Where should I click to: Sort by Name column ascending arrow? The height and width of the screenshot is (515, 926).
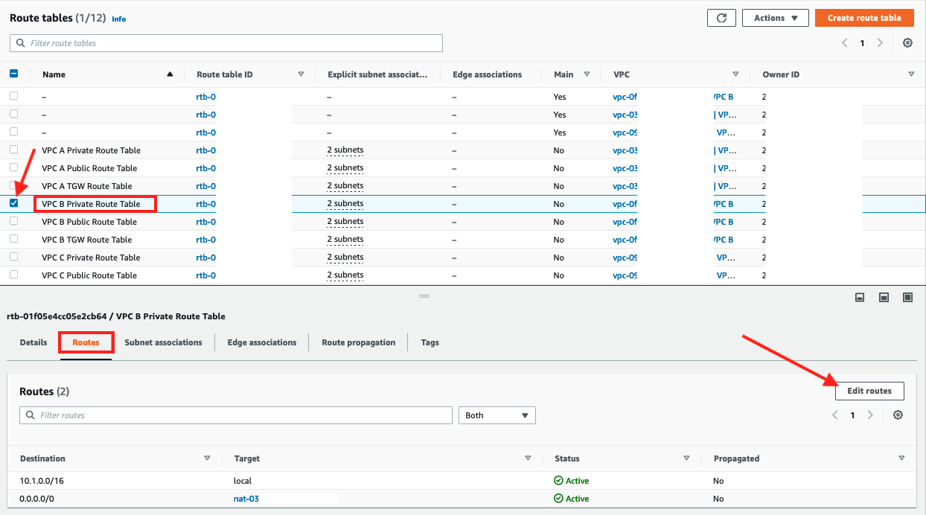170,74
